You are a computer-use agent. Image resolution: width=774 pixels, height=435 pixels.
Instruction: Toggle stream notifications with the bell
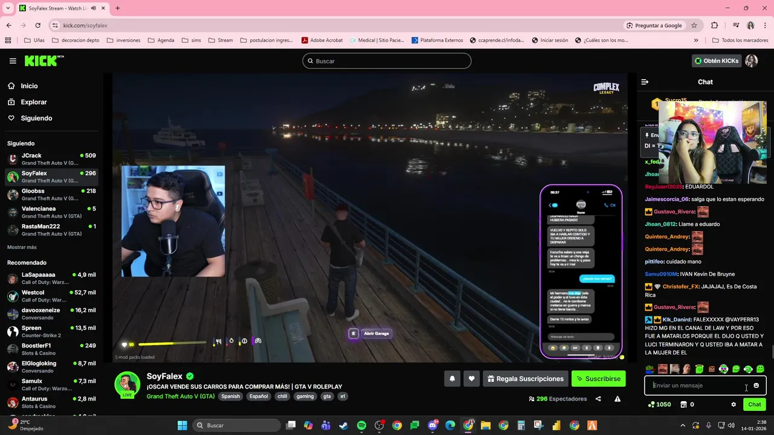click(x=452, y=379)
